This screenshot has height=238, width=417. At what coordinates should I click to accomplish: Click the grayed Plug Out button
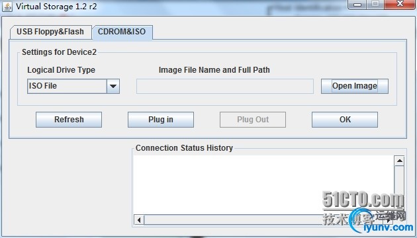tap(253, 120)
